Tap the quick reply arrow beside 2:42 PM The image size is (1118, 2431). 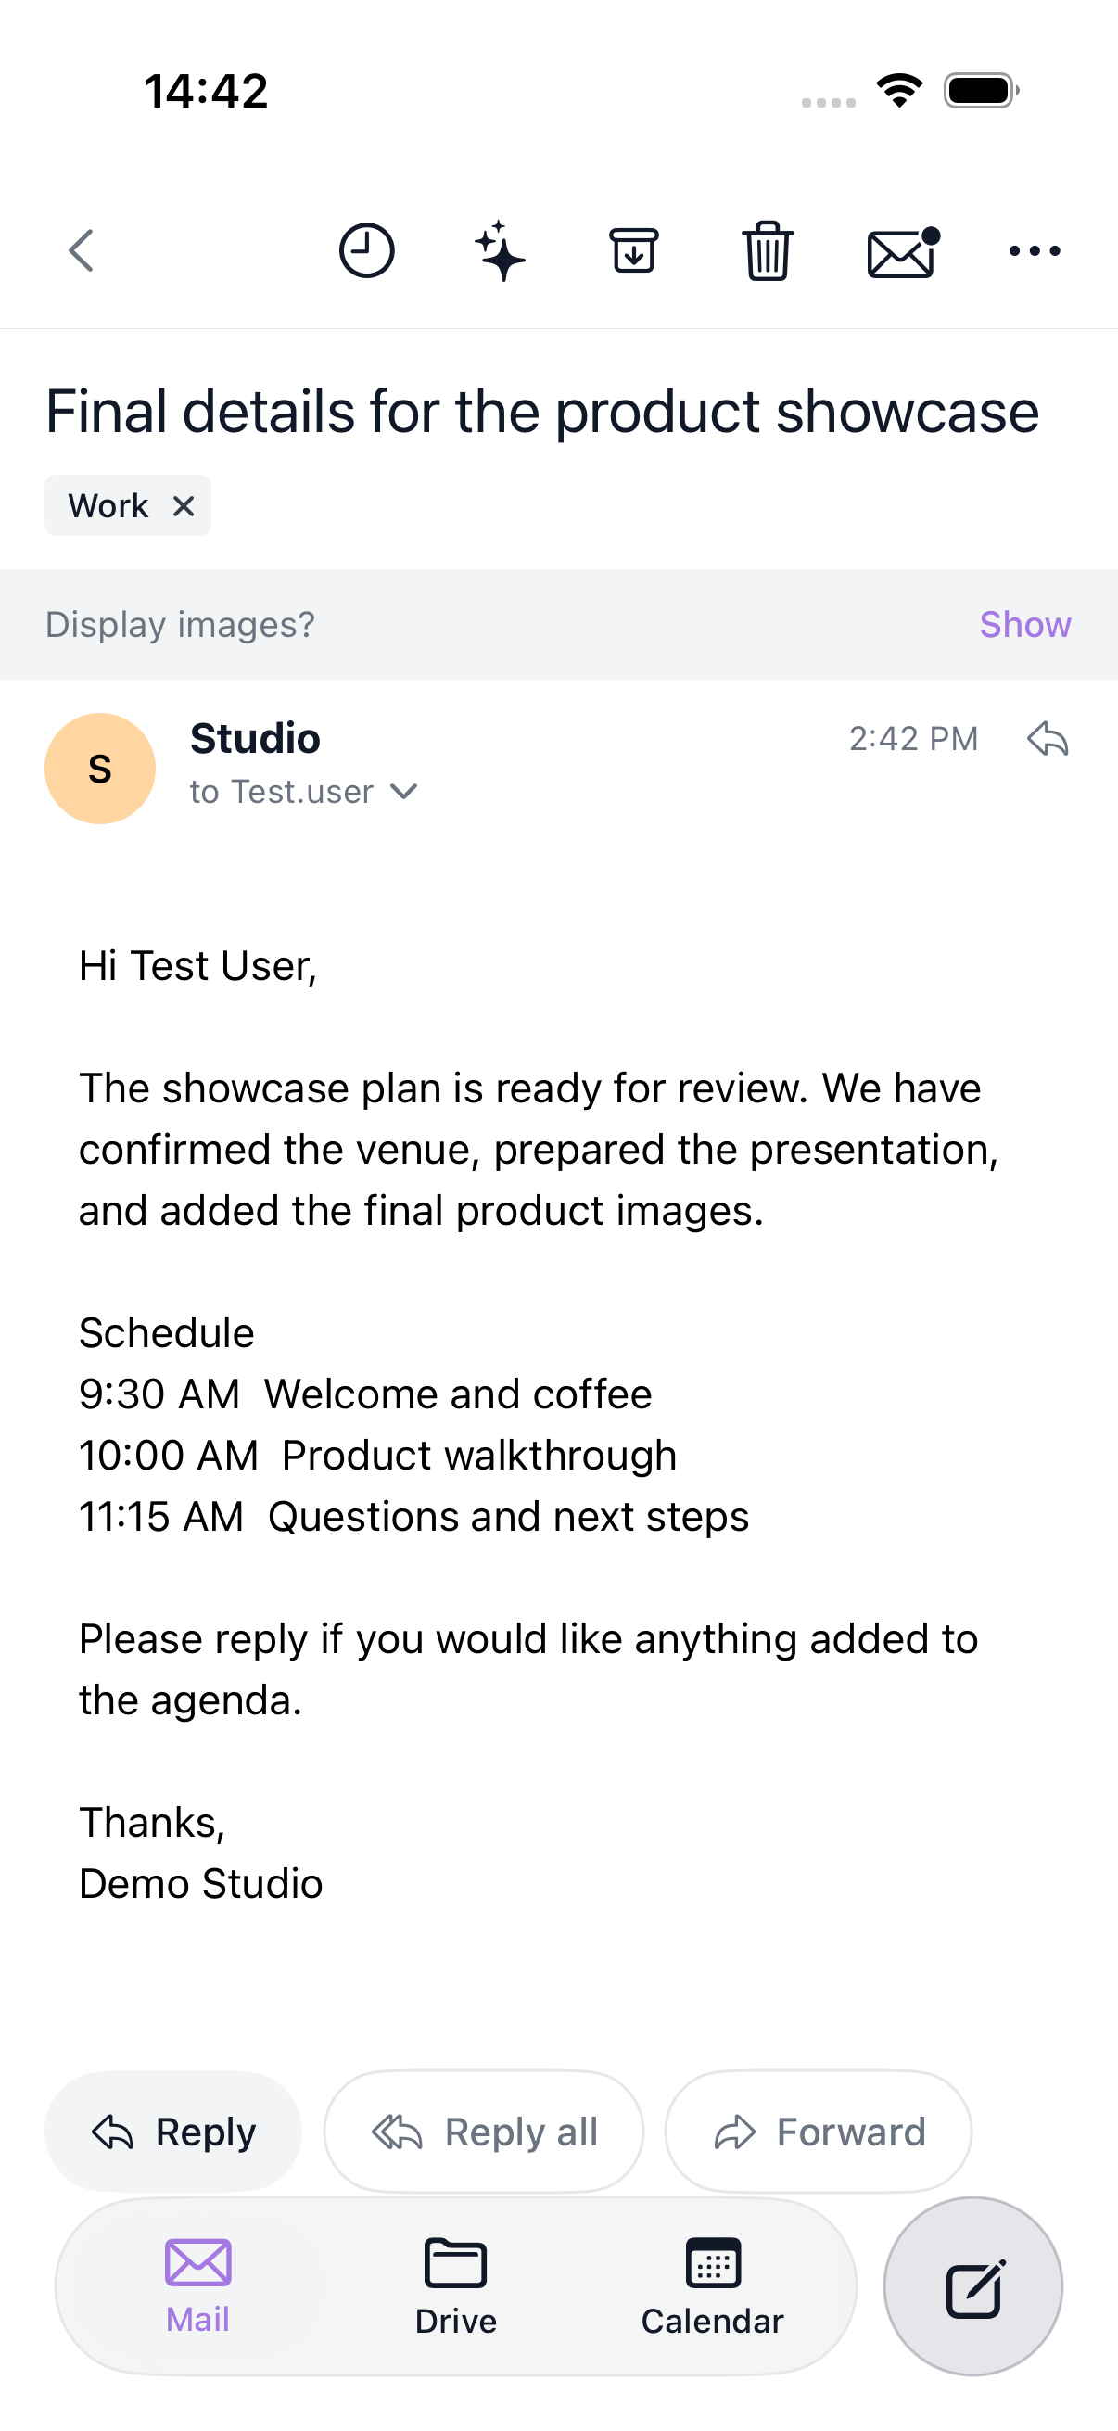tap(1048, 739)
